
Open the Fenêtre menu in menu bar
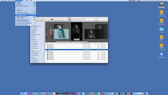point(27,1)
